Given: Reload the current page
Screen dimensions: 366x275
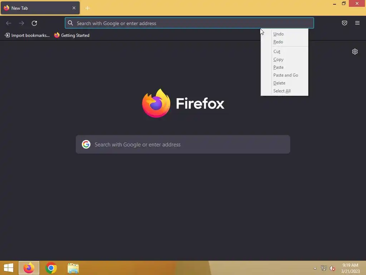Looking at the screenshot, I should 34,23.
